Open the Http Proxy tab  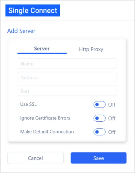[91, 49]
